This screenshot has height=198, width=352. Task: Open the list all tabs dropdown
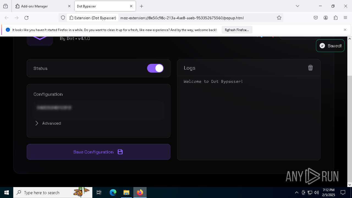(x=298, y=6)
